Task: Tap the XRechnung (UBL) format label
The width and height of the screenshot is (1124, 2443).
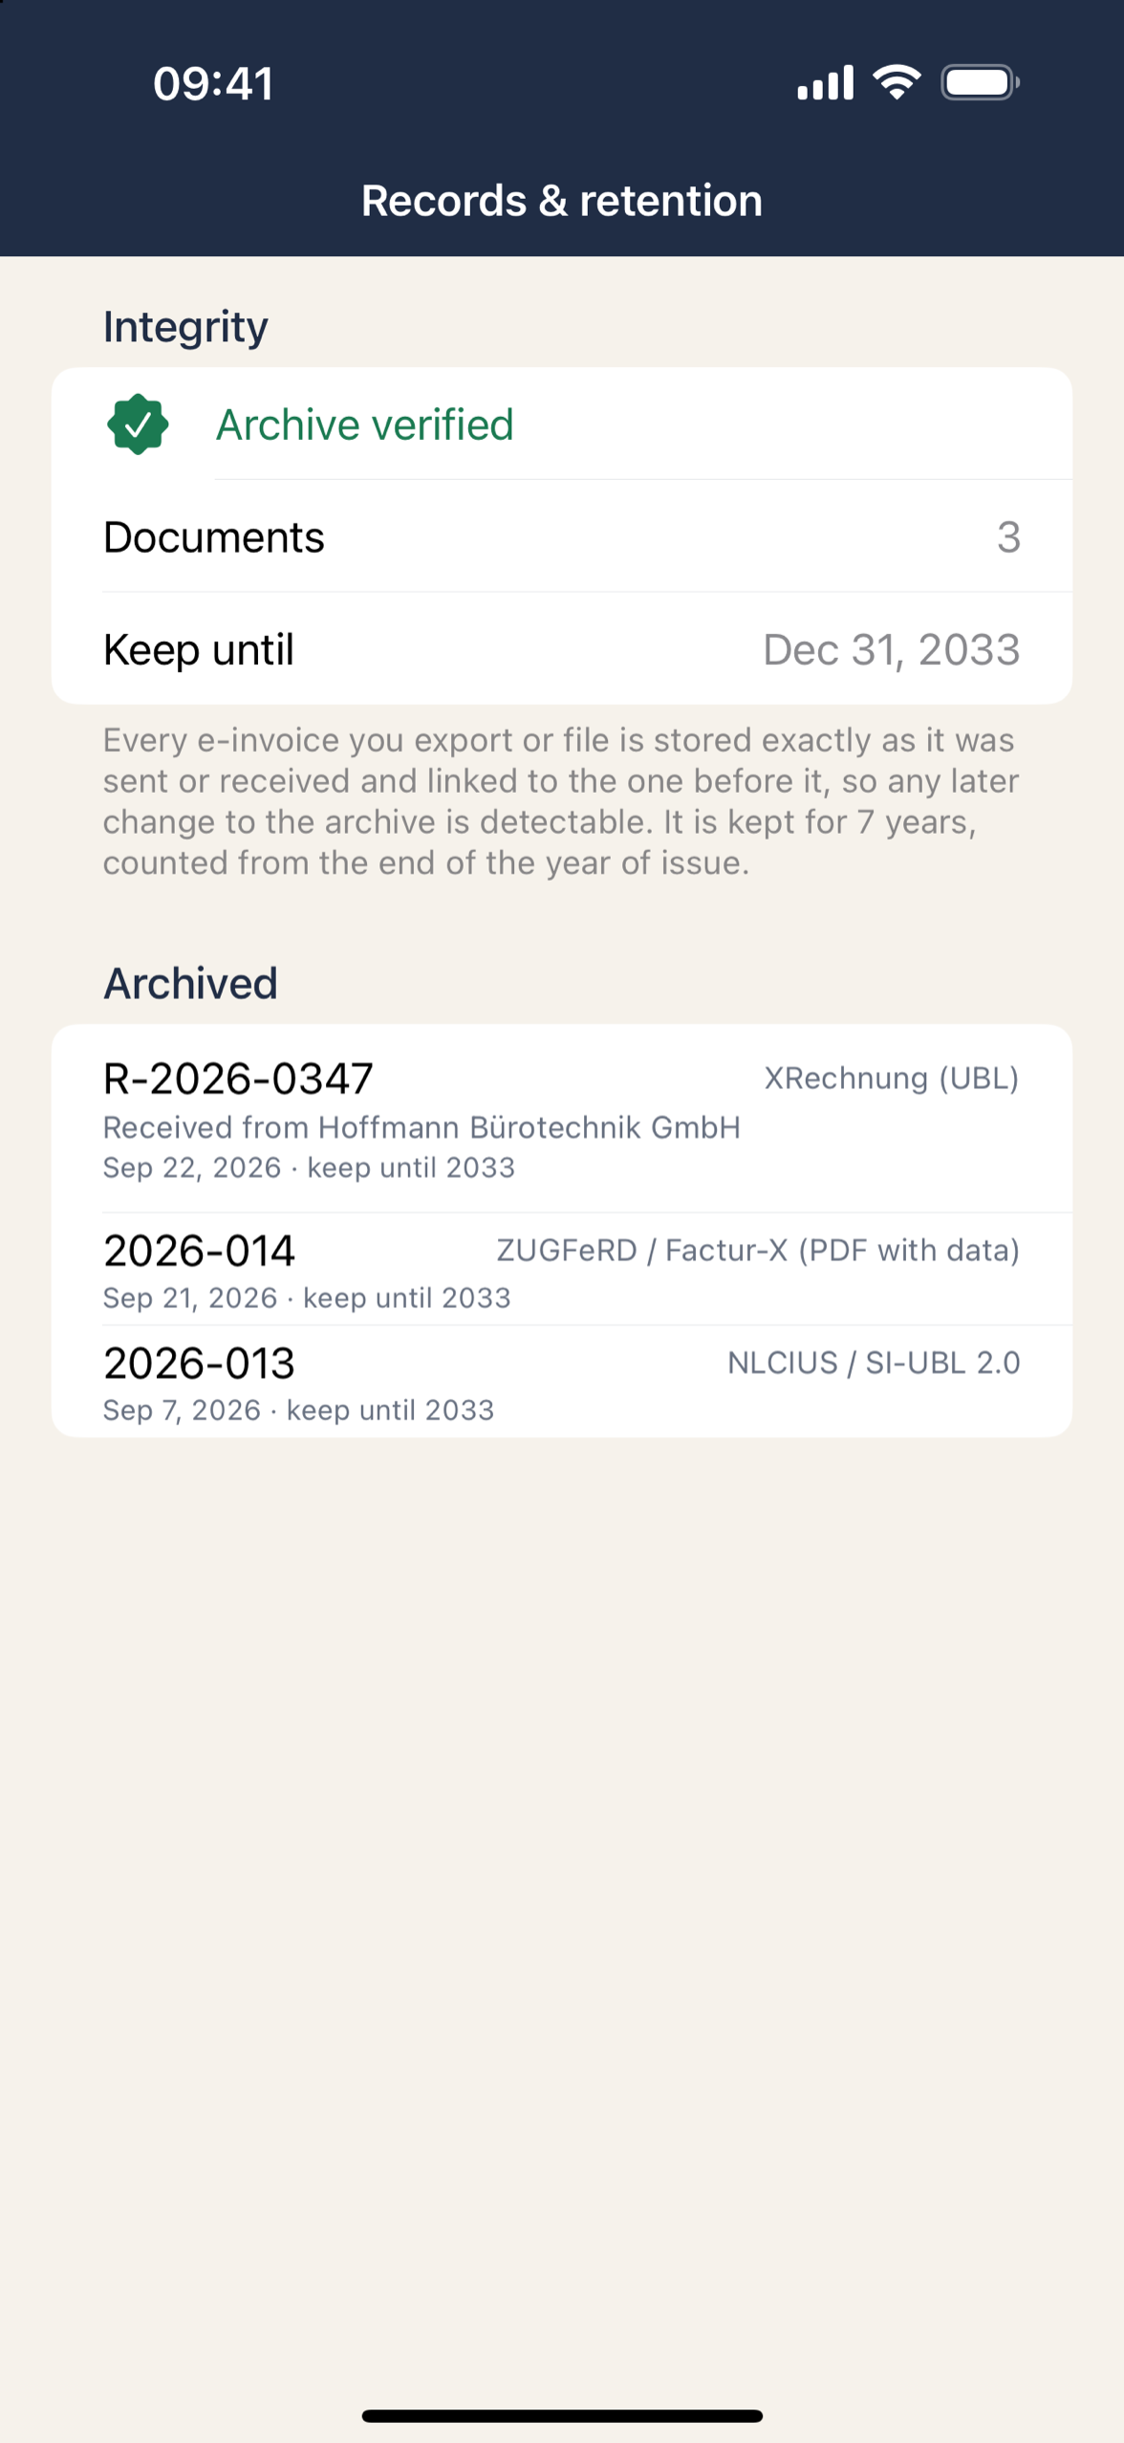Action: pyautogui.click(x=892, y=1079)
